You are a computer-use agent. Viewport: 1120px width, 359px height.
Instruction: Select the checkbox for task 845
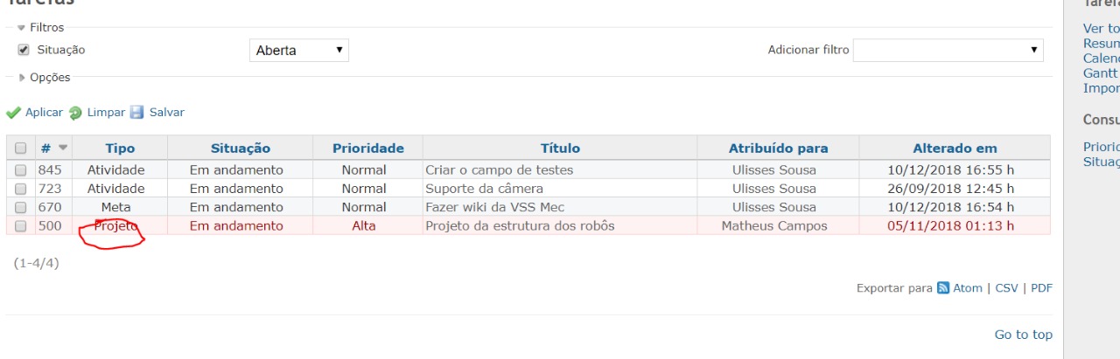point(21,170)
